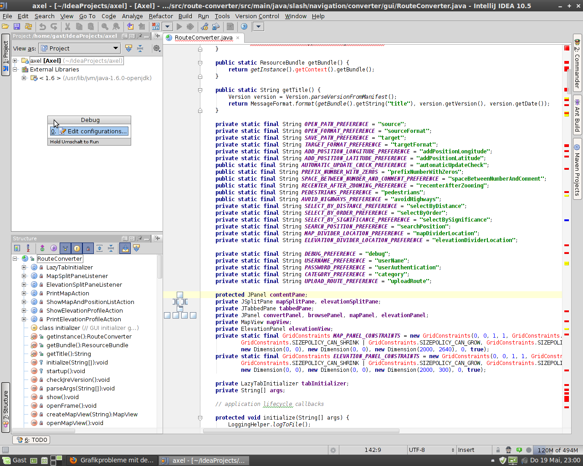Toggle Show non-public members lock button
This screenshot has height=466, width=583.
pos(88,248)
